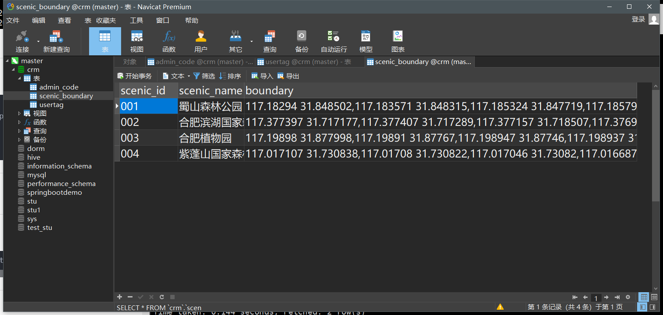The height and width of the screenshot is (315, 663).
Task: Go to first page of records
Action: 575,297
